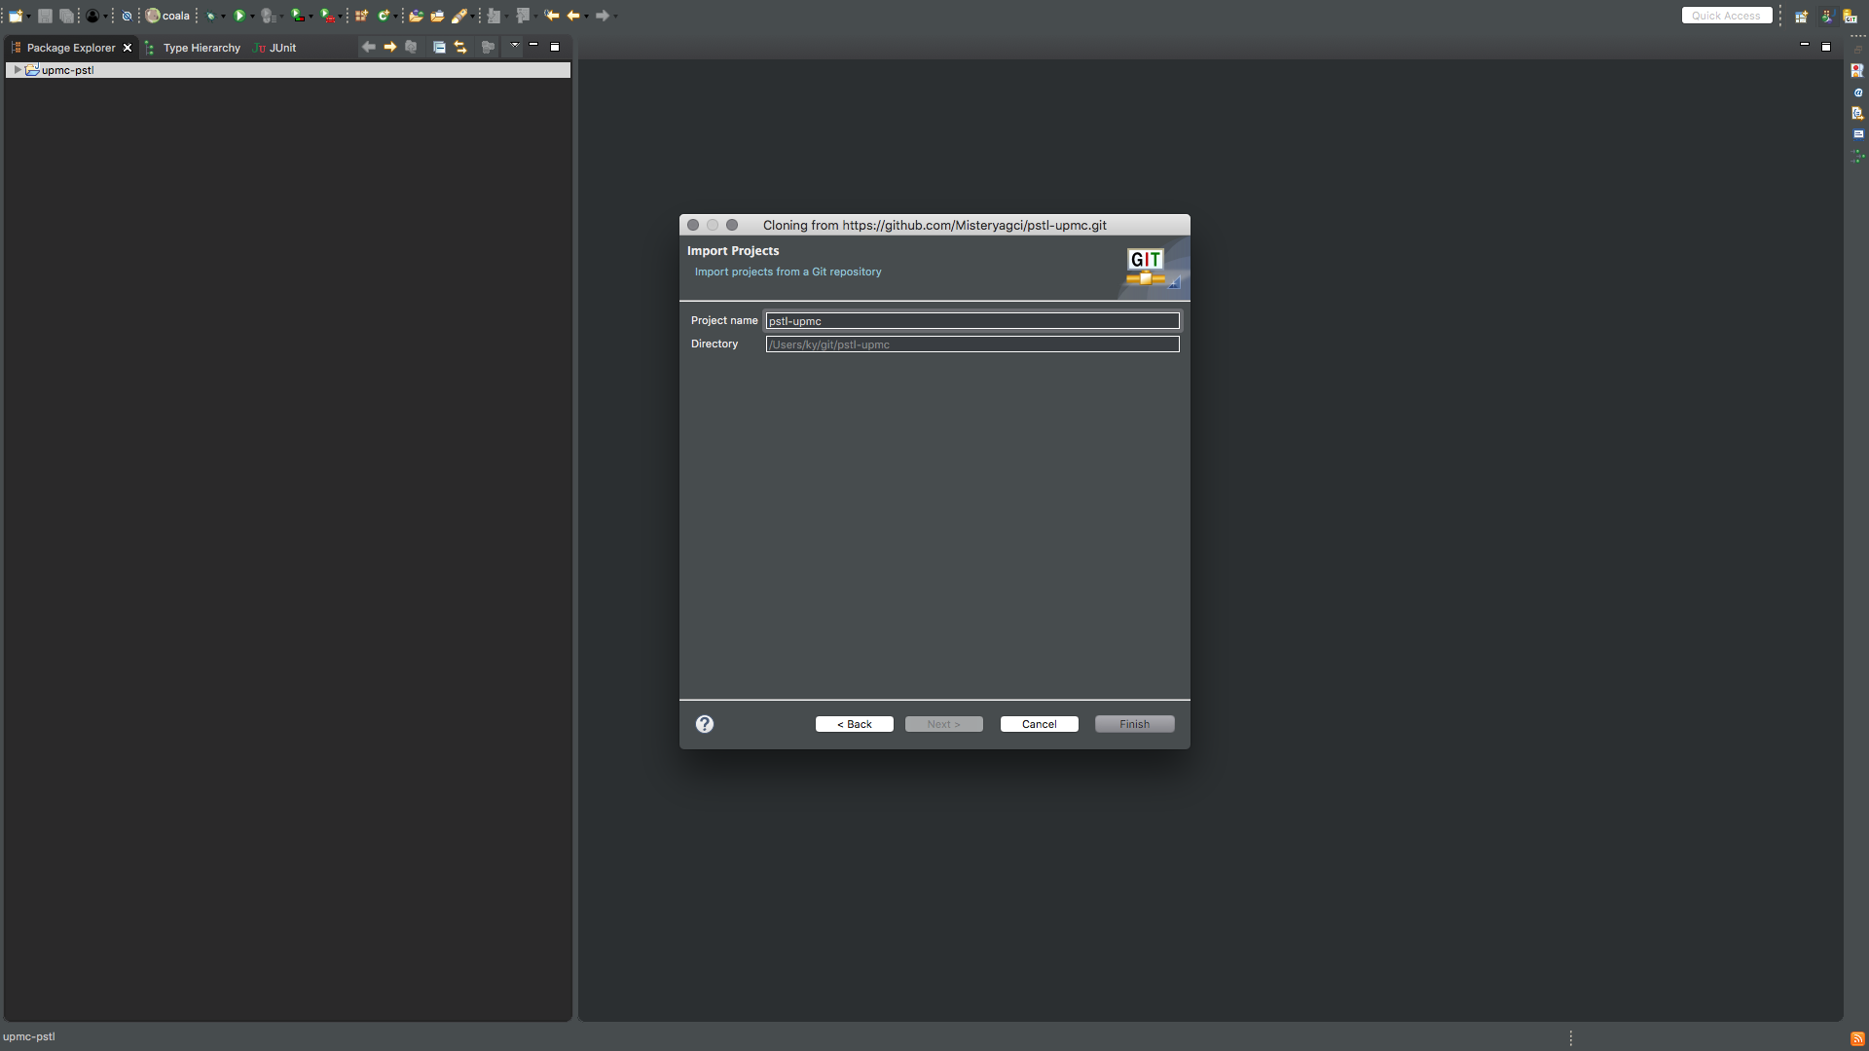The image size is (1869, 1051).
Task: Open wizard help question mark
Action: (705, 724)
